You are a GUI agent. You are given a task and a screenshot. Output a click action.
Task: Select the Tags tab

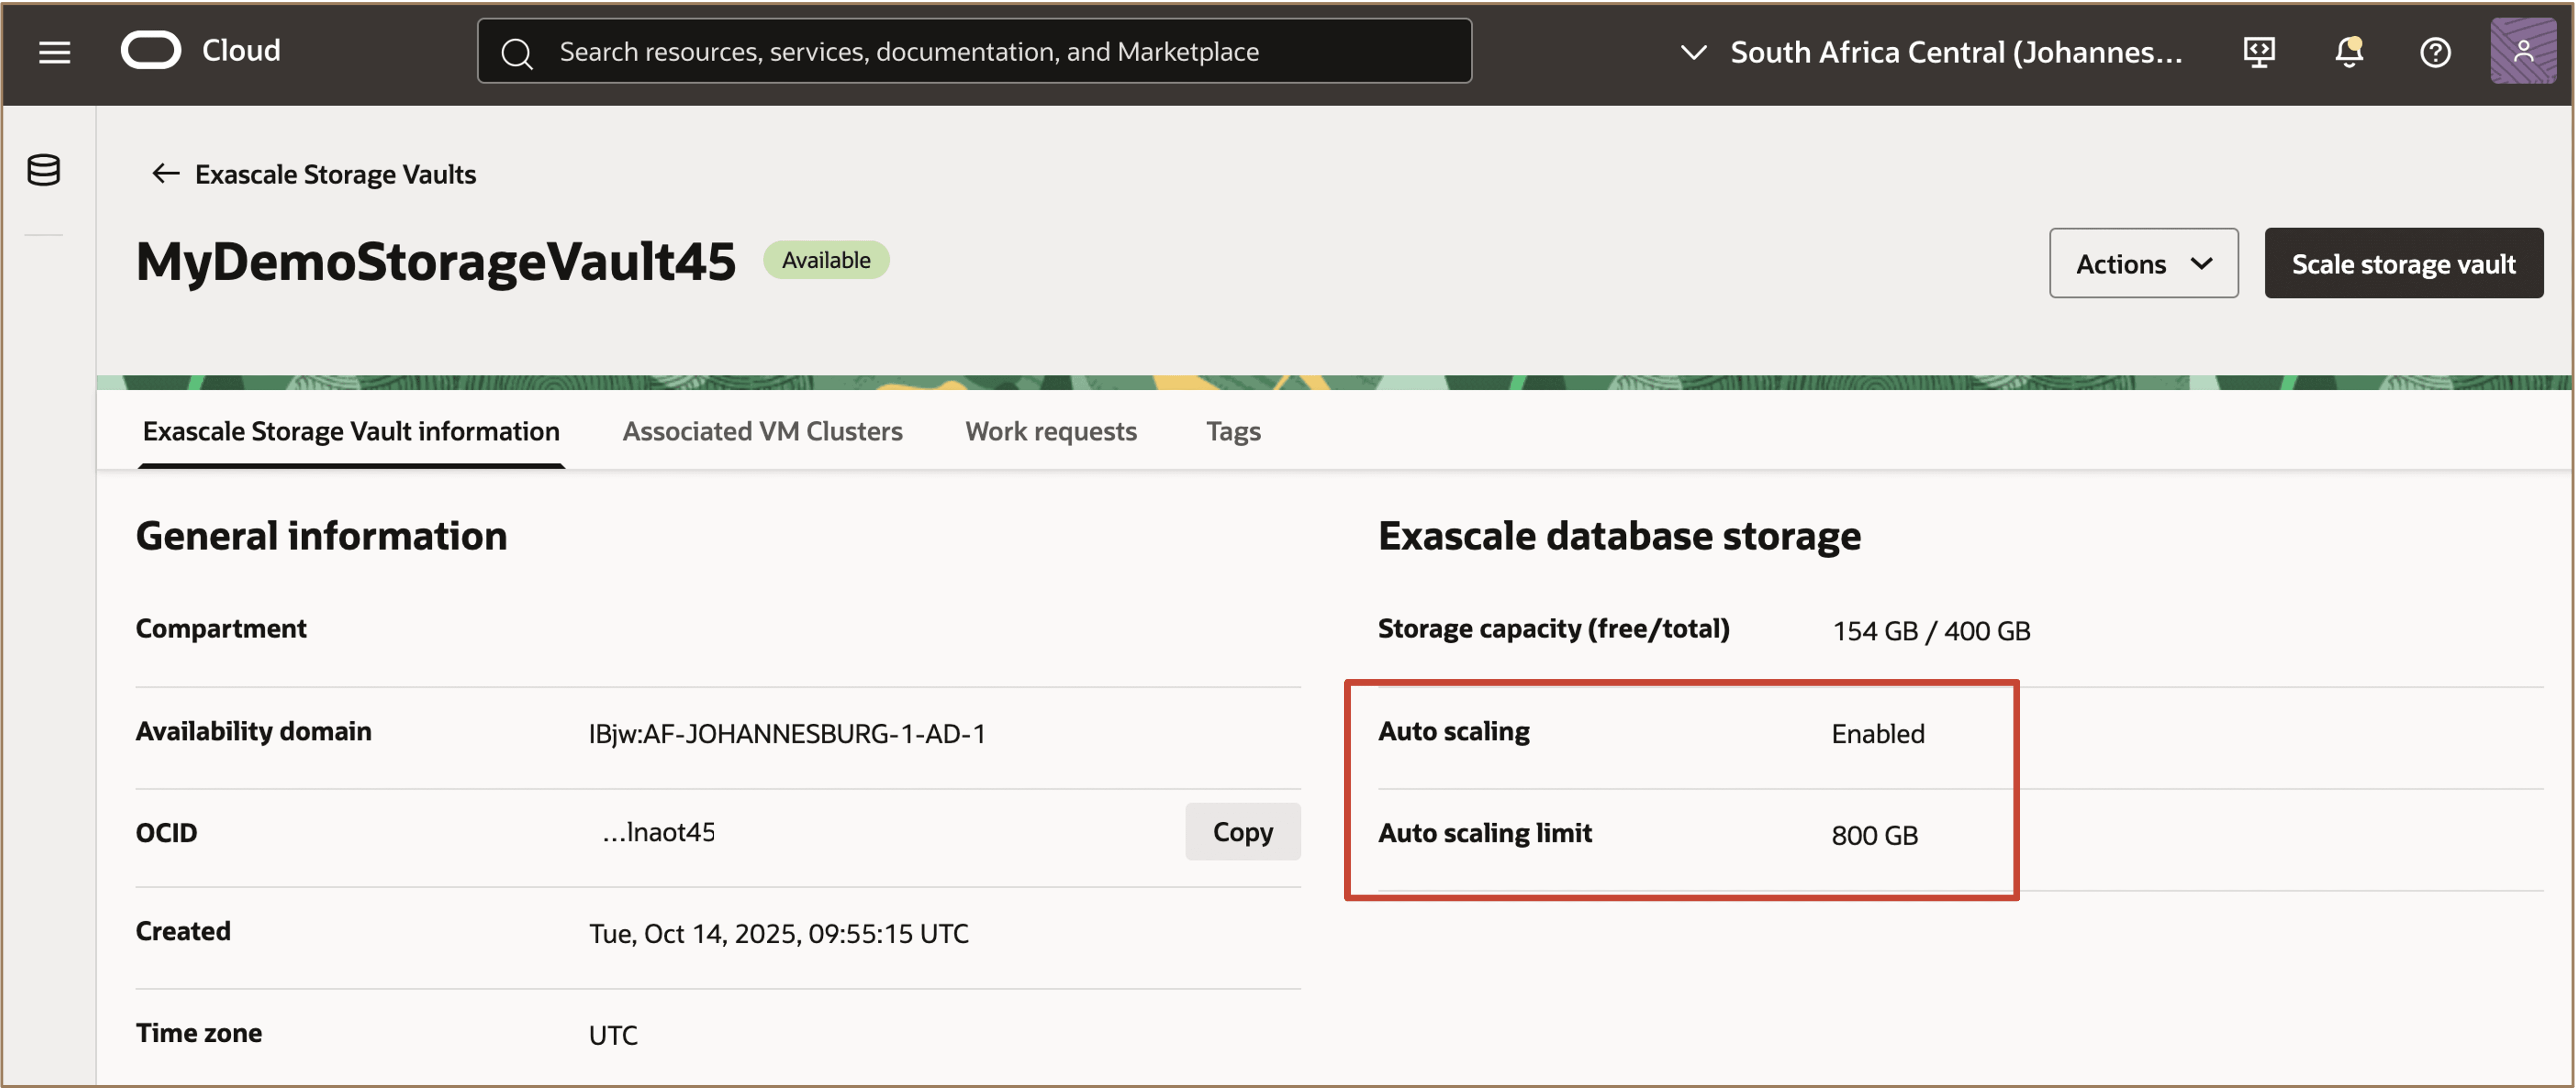(x=1232, y=430)
